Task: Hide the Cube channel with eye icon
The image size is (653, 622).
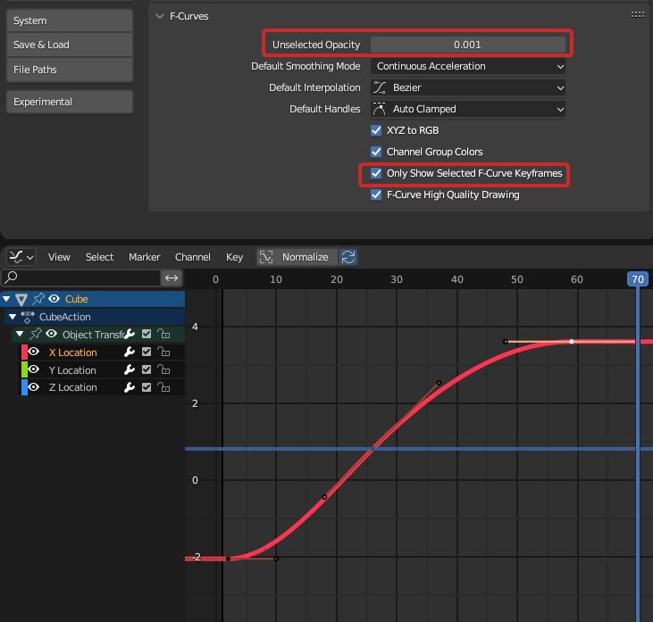Action: point(54,299)
